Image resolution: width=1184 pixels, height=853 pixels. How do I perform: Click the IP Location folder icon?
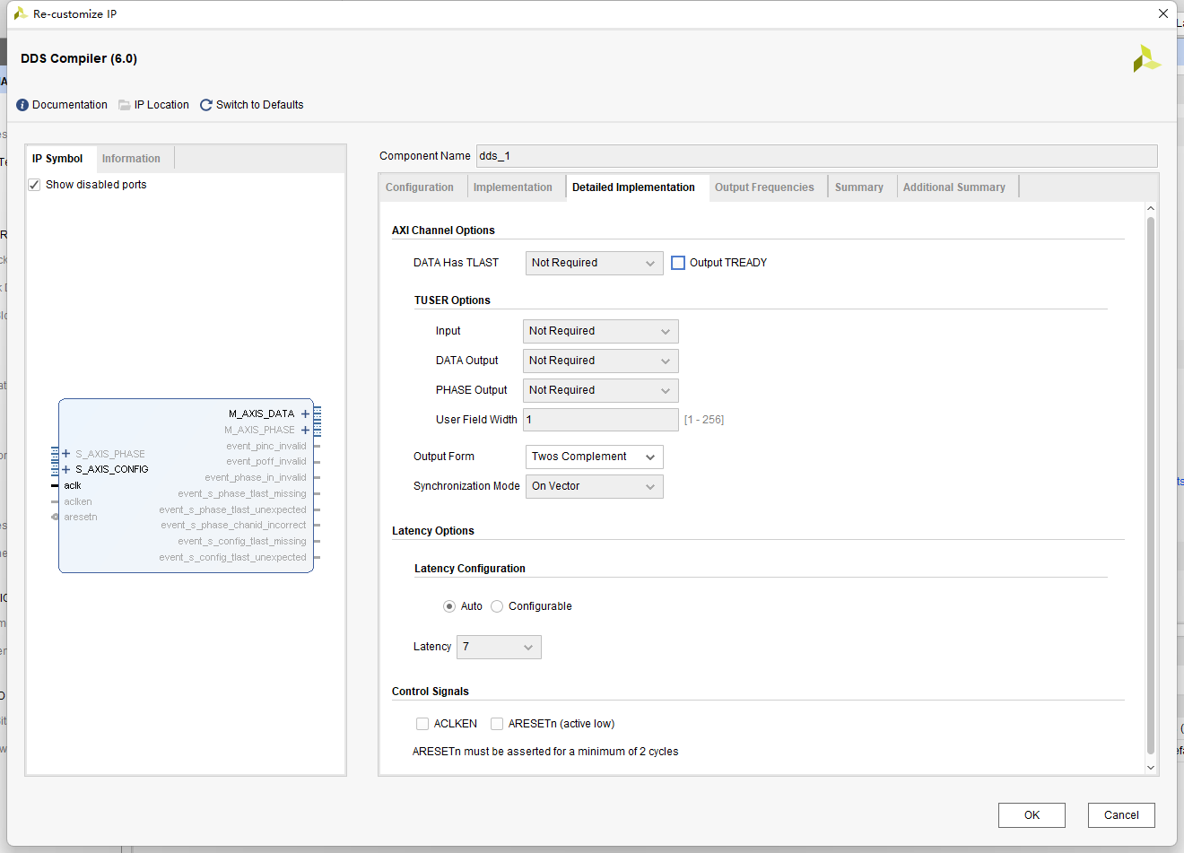pos(125,105)
